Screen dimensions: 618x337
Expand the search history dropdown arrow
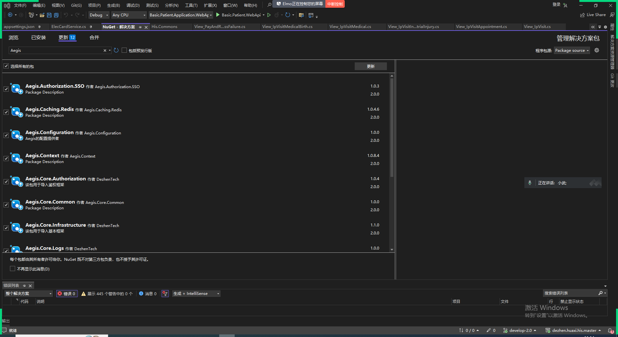[110, 50]
